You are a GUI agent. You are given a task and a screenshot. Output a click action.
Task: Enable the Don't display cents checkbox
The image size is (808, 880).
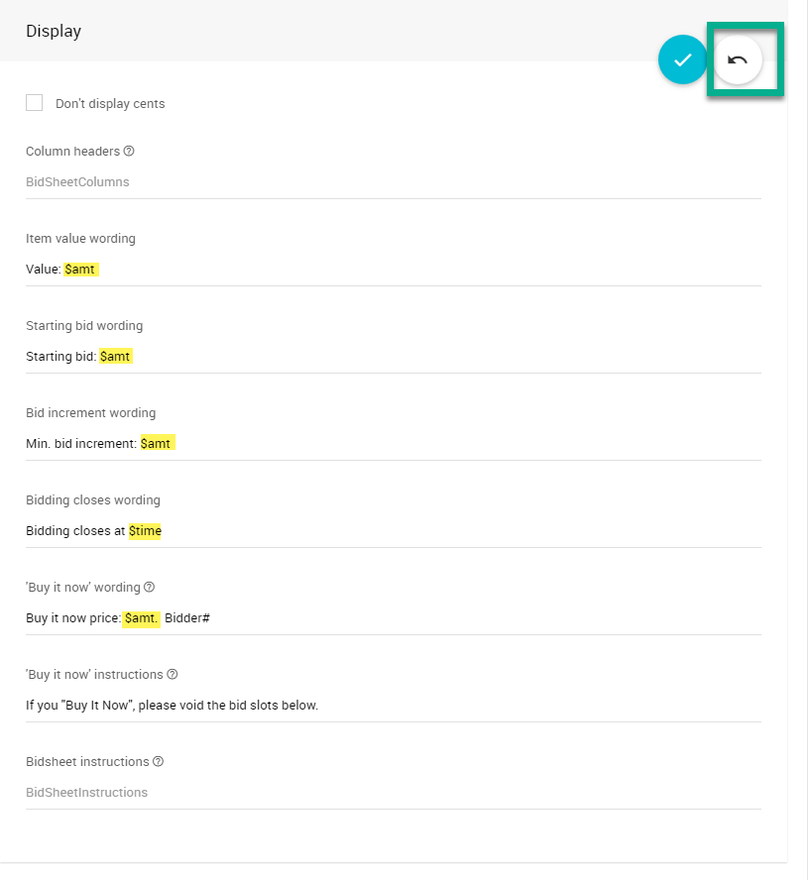click(35, 103)
